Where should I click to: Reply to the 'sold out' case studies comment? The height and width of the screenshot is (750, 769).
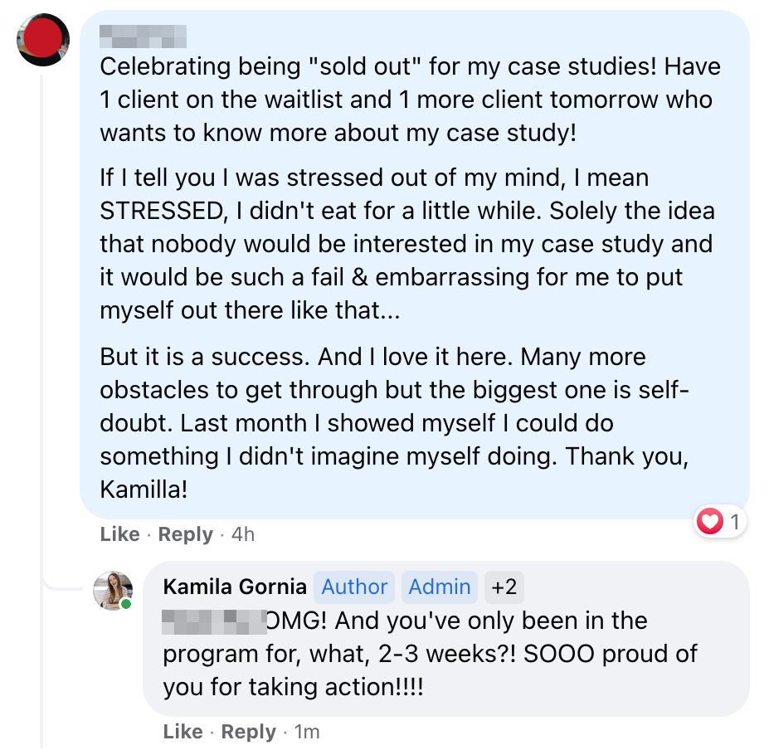(185, 534)
